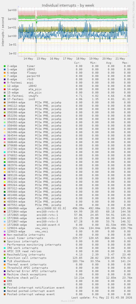The height and width of the screenshot is (304, 136).
Task: Click the Cur: column header
Action: pyautogui.click(x=77, y=63)
